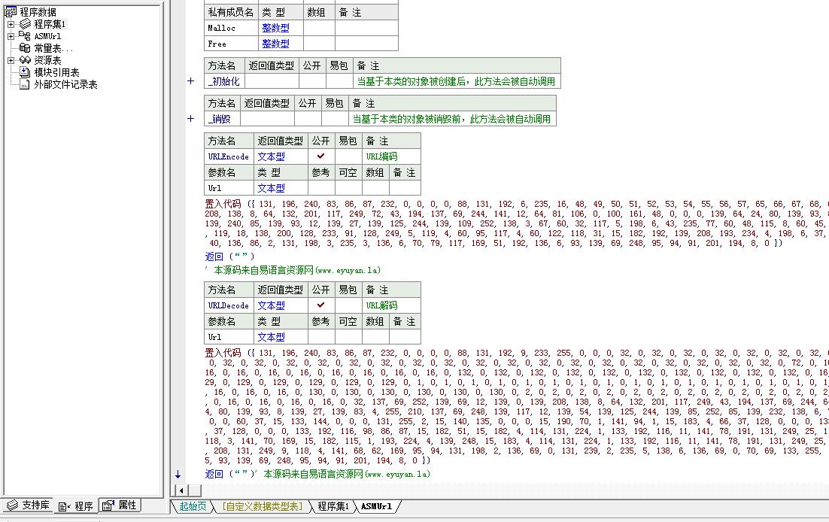Click the 返回值类型 cell for _初始化

272,81
